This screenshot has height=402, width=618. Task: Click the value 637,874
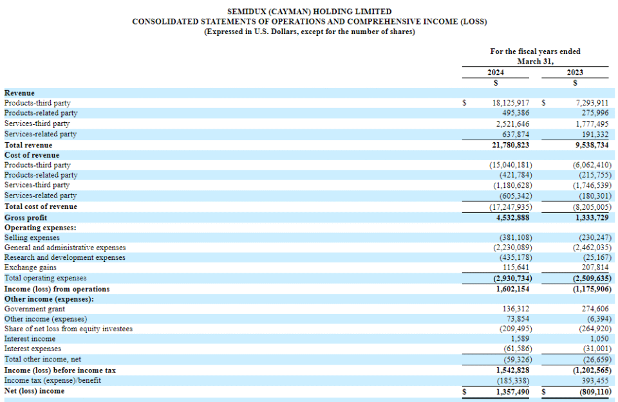tap(516, 134)
